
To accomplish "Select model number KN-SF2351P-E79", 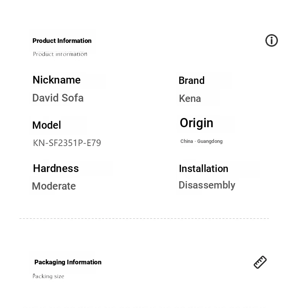I will click(x=67, y=143).
